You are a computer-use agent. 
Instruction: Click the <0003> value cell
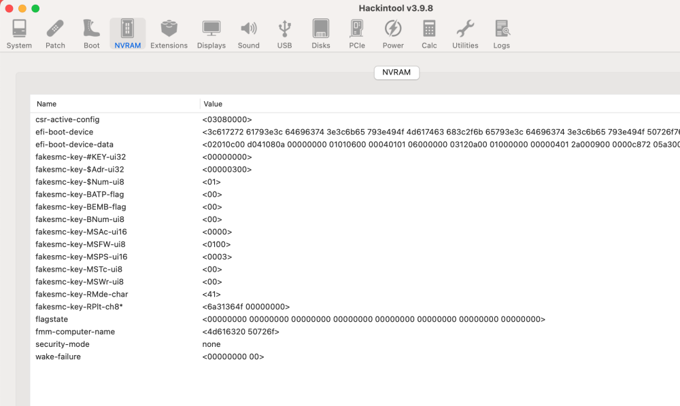[217, 257]
